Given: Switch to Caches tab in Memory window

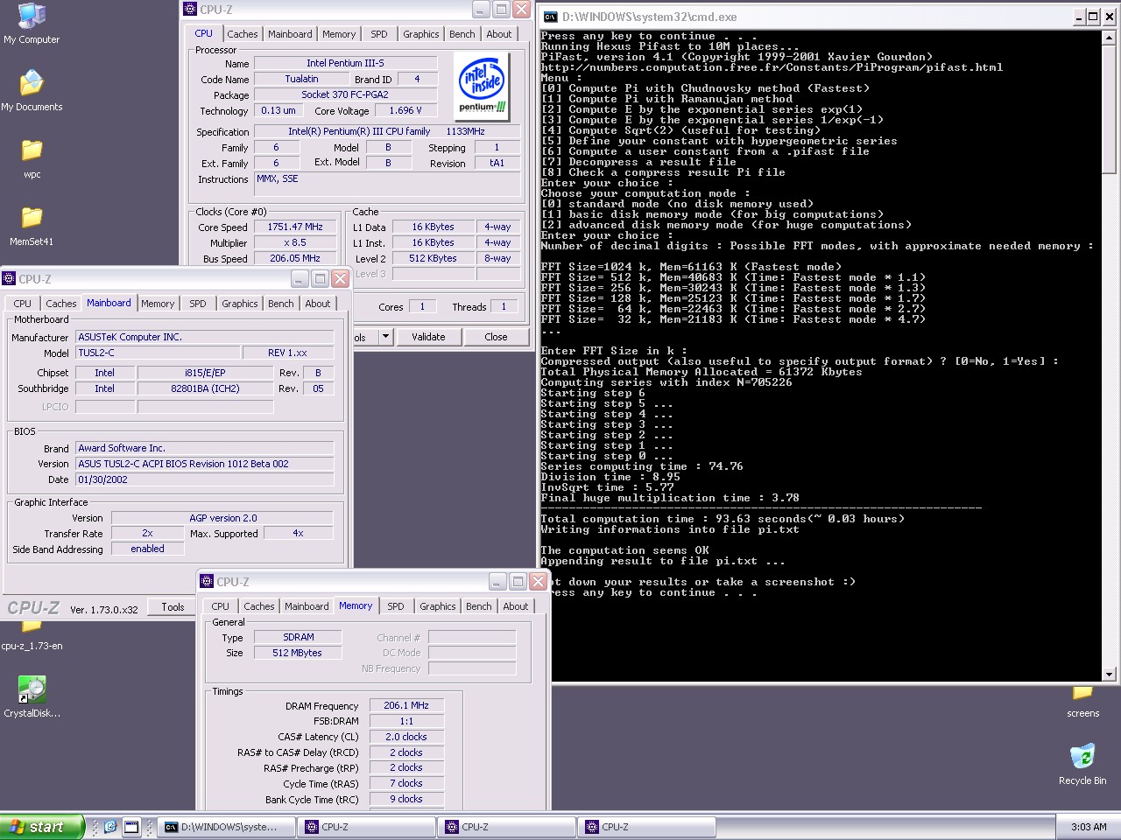Looking at the screenshot, I should (259, 606).
